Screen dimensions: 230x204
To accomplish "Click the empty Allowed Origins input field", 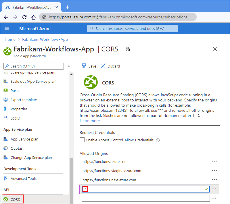I will point(146,198).
